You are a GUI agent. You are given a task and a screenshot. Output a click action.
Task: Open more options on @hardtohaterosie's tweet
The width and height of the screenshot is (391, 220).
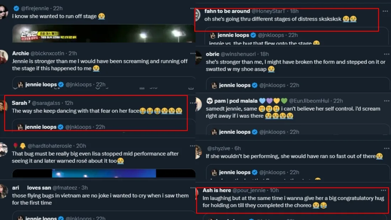tap(193, 146)
